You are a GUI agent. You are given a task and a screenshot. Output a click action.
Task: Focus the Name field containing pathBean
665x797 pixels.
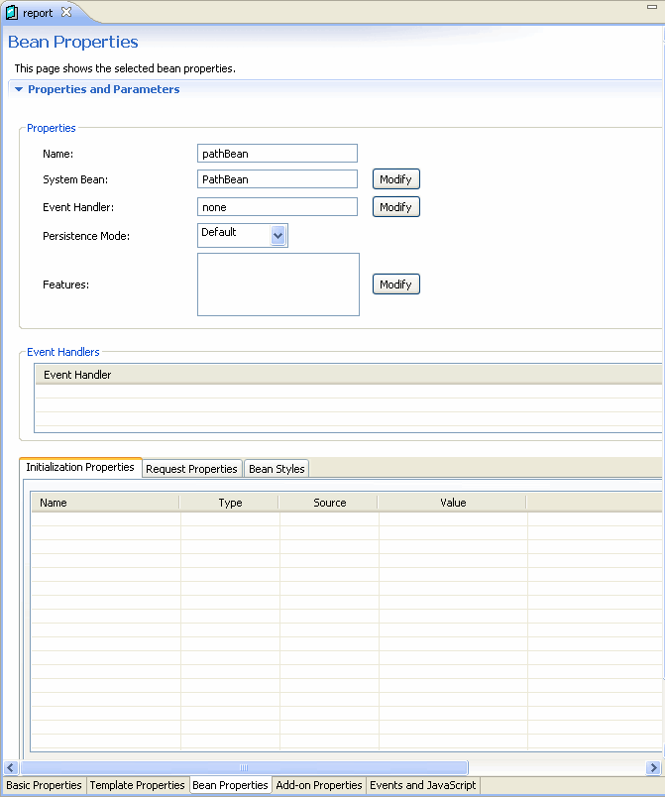(277, 154)
